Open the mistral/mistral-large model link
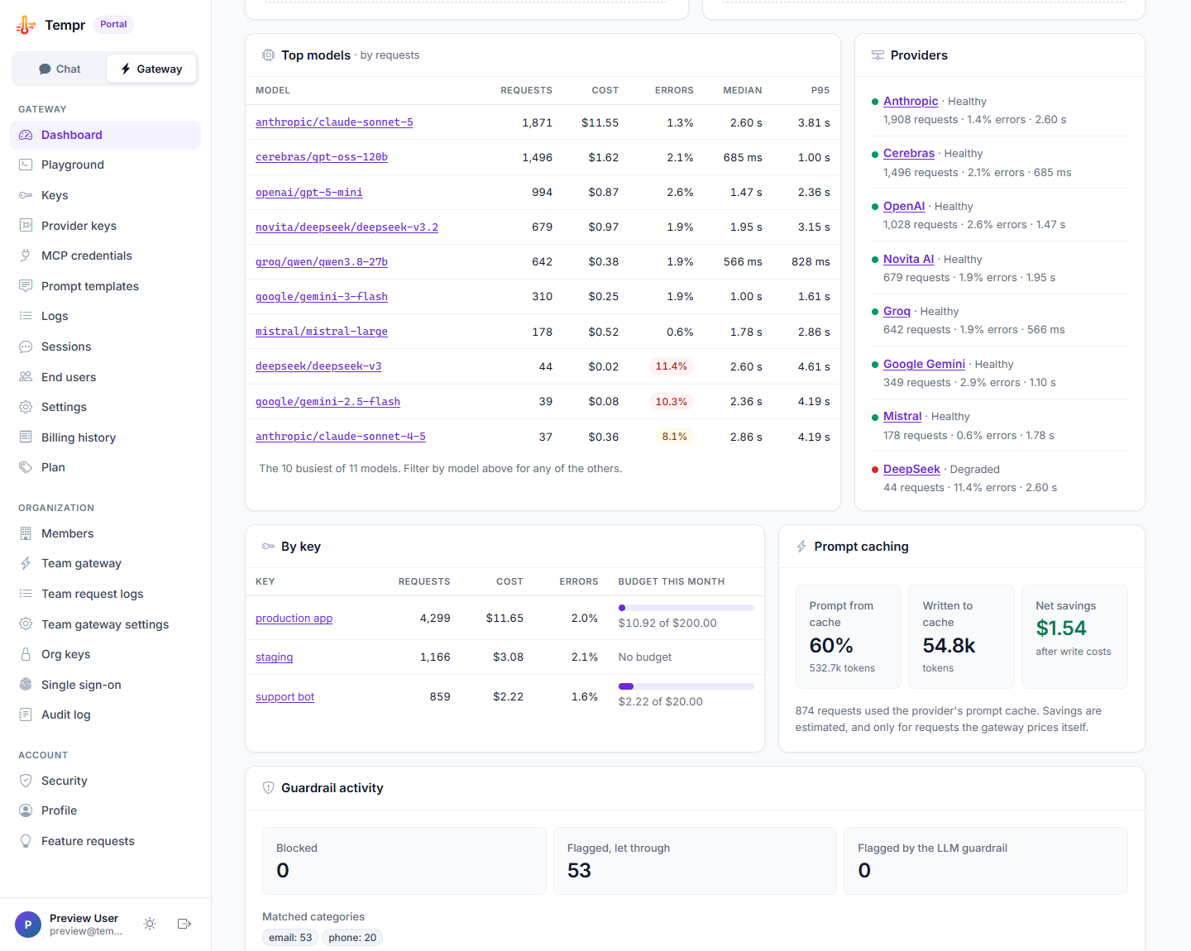The image size is (1191, 951). coord(322,332)
